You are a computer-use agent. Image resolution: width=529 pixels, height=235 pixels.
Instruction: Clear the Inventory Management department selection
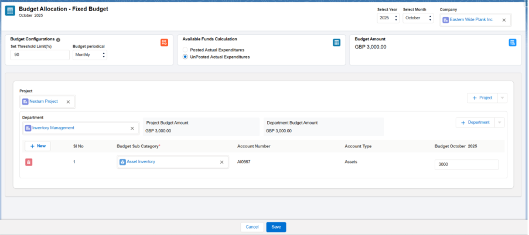coord(132,128)
